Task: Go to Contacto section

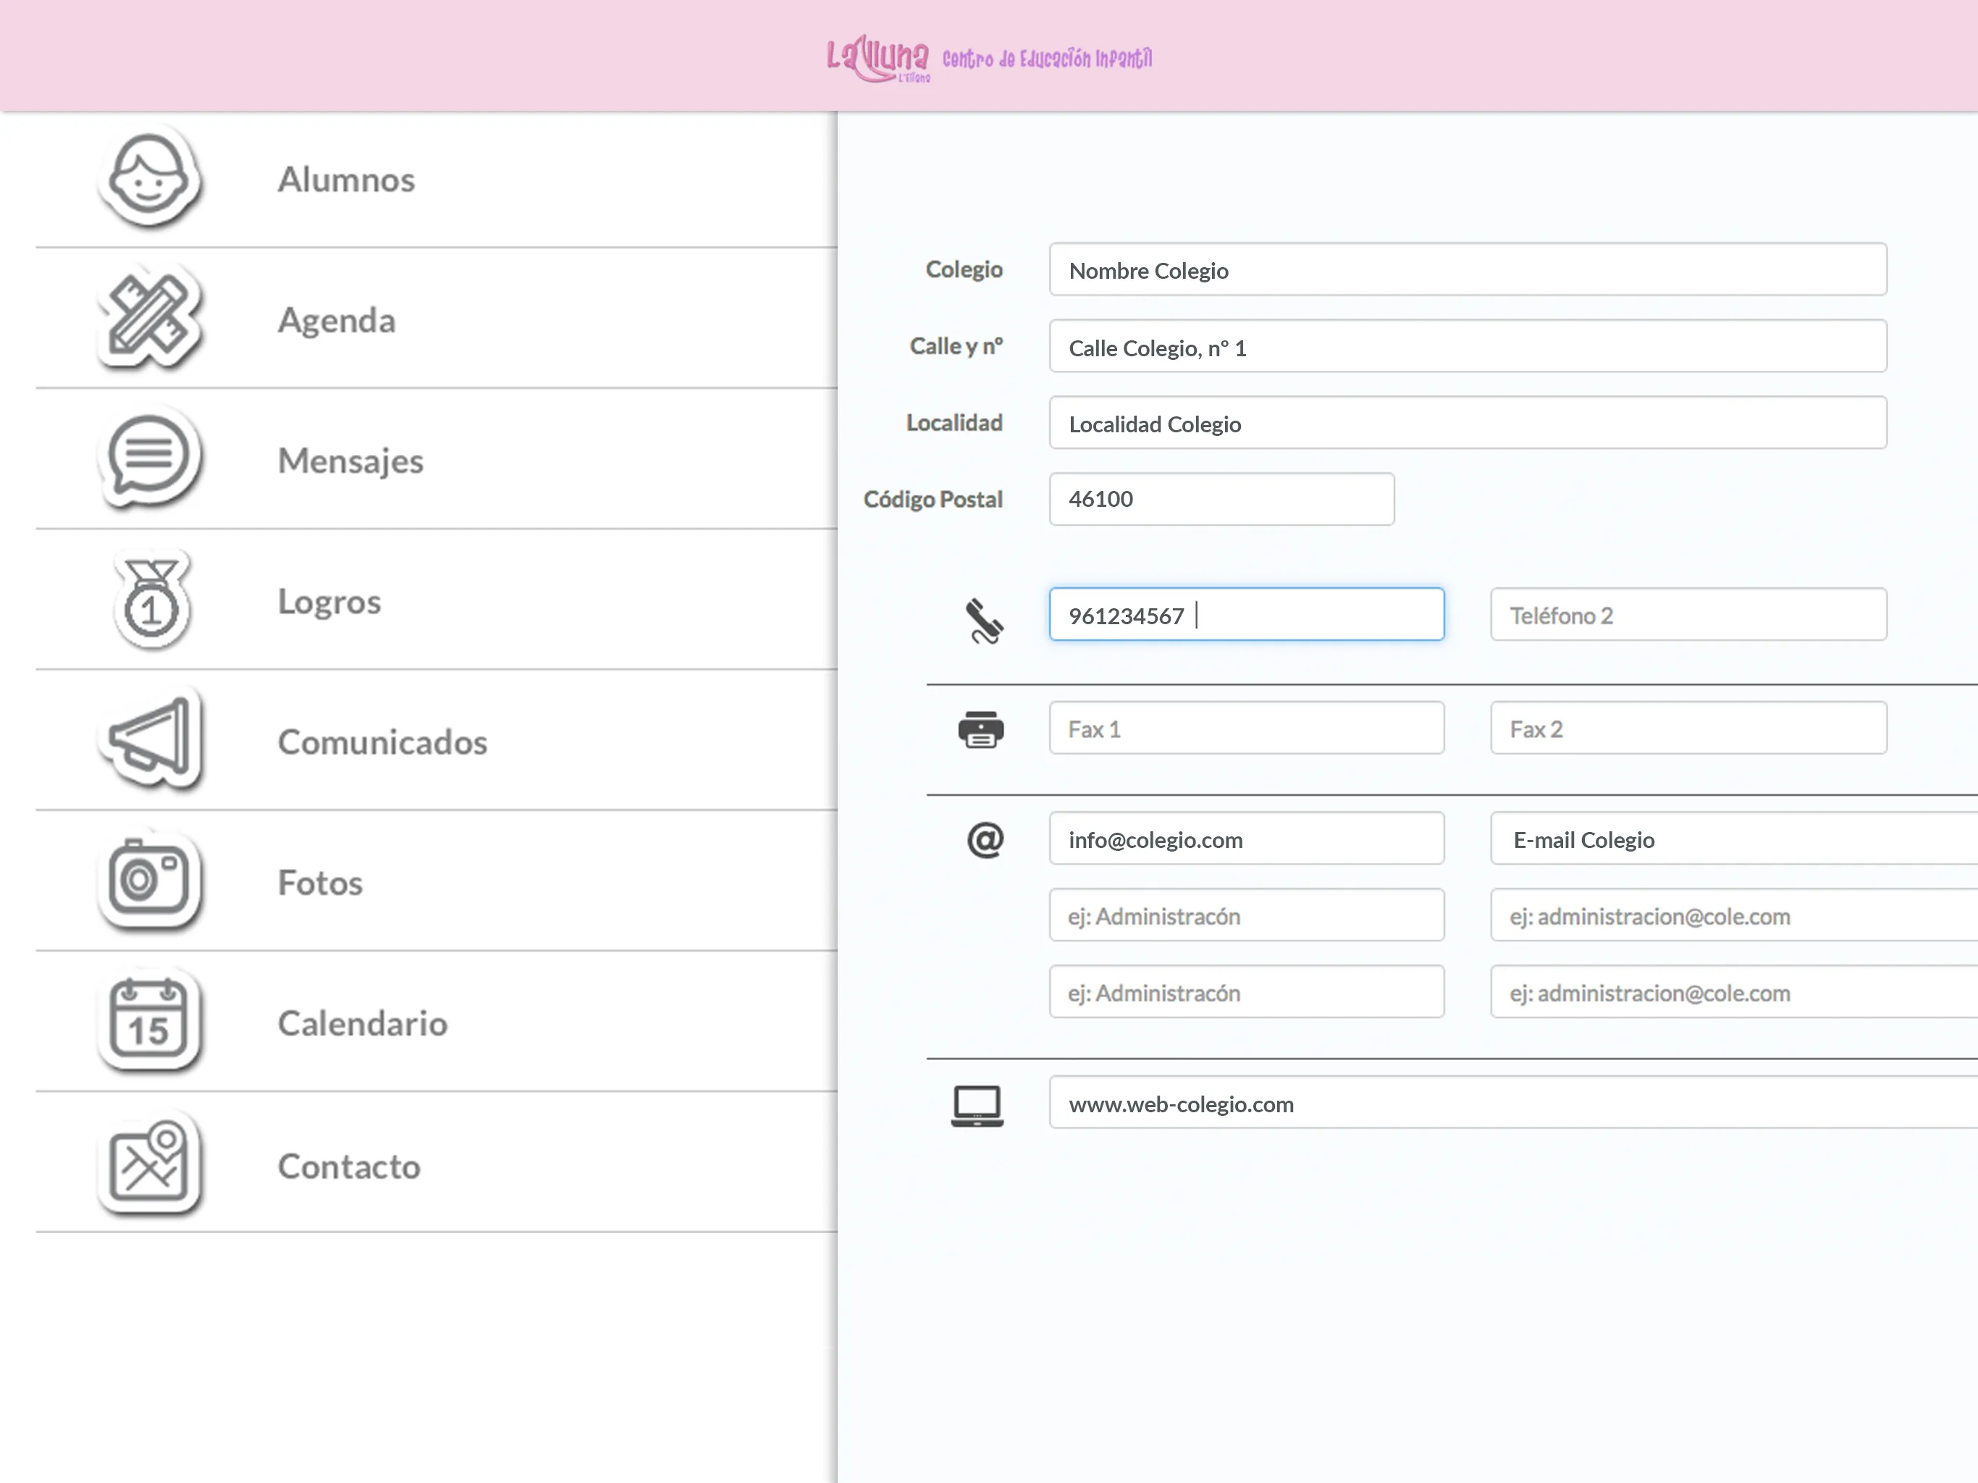Action: click(x=437, y=1163)
